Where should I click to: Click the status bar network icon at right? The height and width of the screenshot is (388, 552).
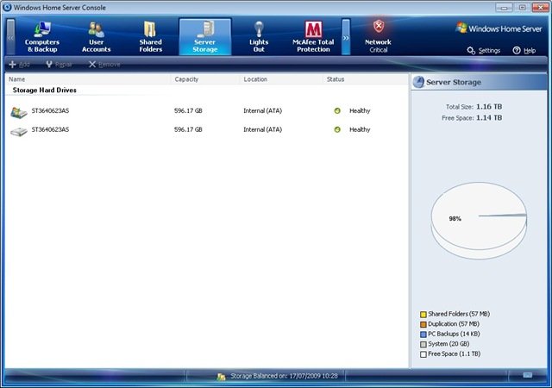(527, 375)
